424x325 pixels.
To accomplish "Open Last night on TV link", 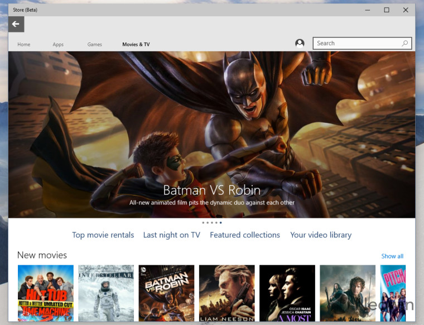I will click(171, 235).
